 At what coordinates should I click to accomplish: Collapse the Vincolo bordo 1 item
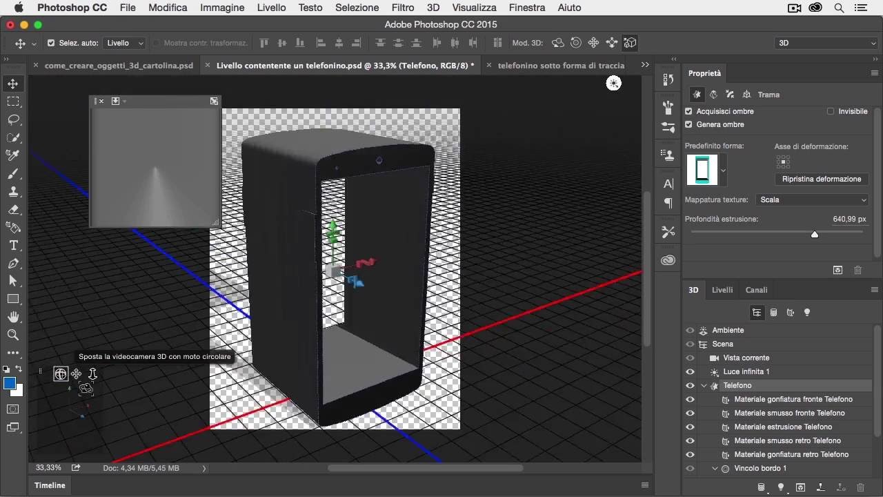[715, 468]
